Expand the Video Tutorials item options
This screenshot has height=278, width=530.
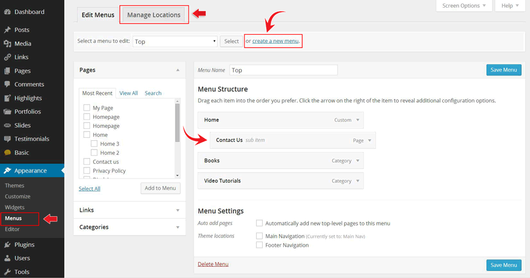pyautogui.click(x=357, y=181)
